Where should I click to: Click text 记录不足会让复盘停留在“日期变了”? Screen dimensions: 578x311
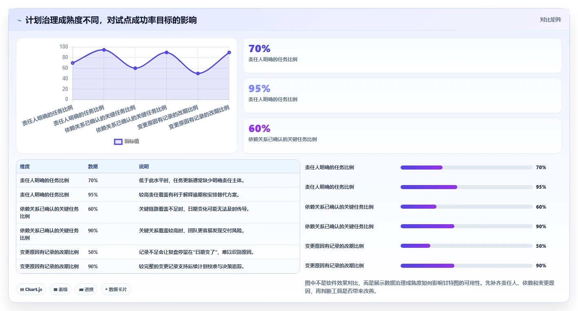[179, 252]
